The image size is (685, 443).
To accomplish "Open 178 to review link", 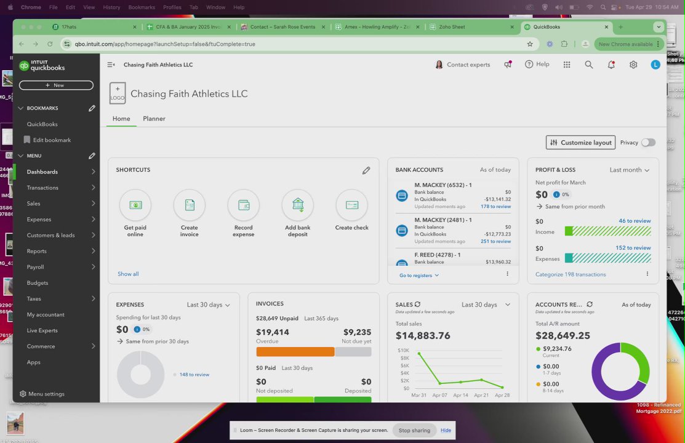I will [495, 206].
